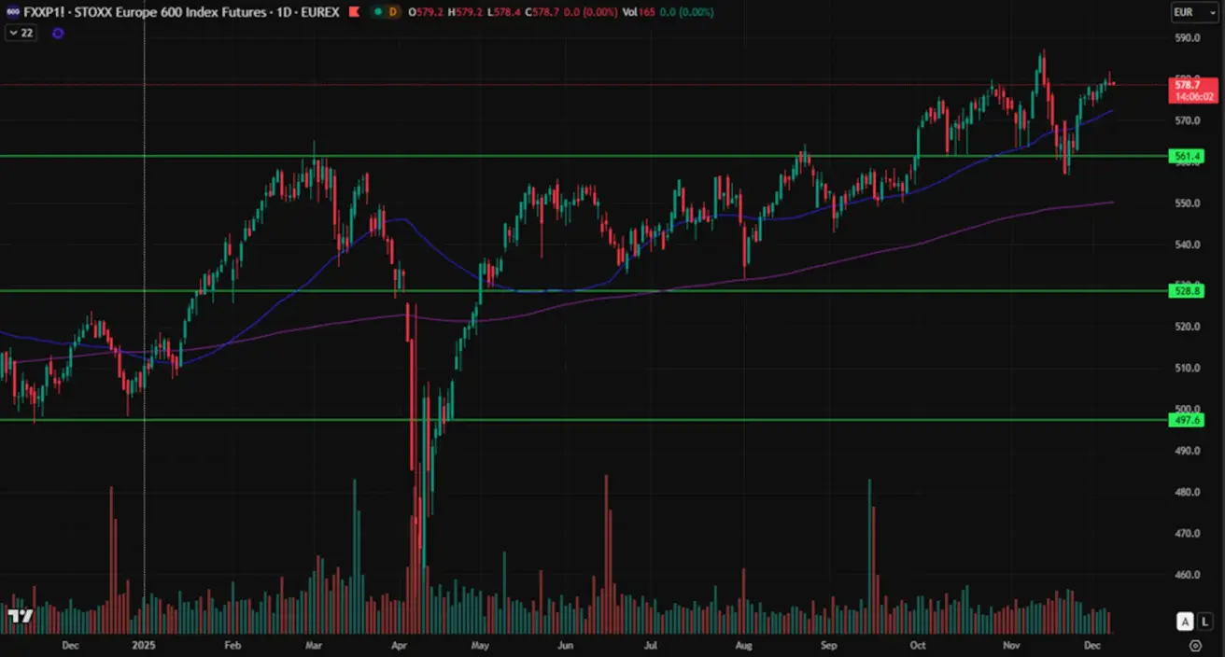Click the Apr label on the time axis

[x=399, y=645]
